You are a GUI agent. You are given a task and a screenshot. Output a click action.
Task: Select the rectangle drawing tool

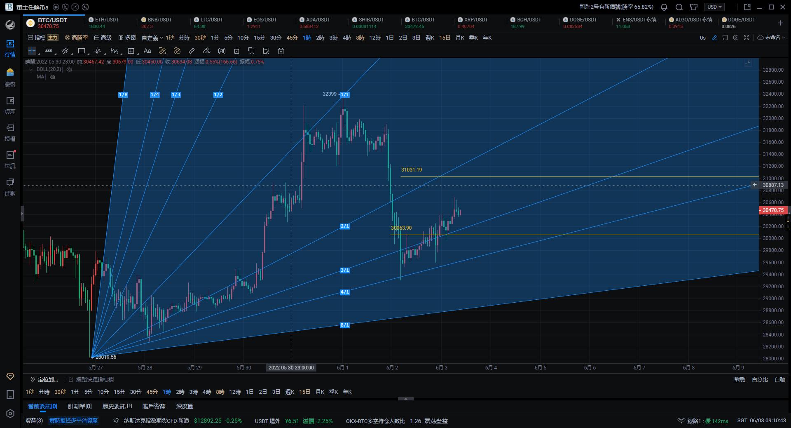click(x=82, y=51)
